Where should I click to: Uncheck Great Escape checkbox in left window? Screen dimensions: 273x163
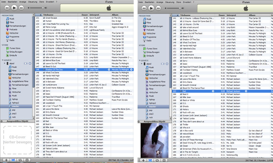pos(44,18)
